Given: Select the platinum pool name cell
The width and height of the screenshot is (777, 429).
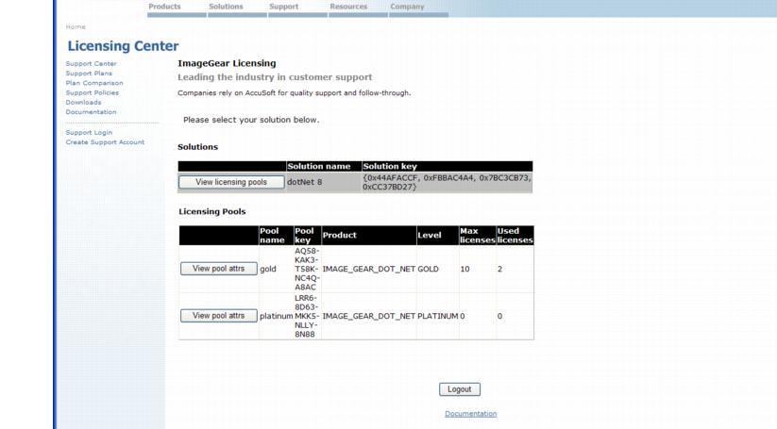Looking at the screenshot, I should point(276,316).
